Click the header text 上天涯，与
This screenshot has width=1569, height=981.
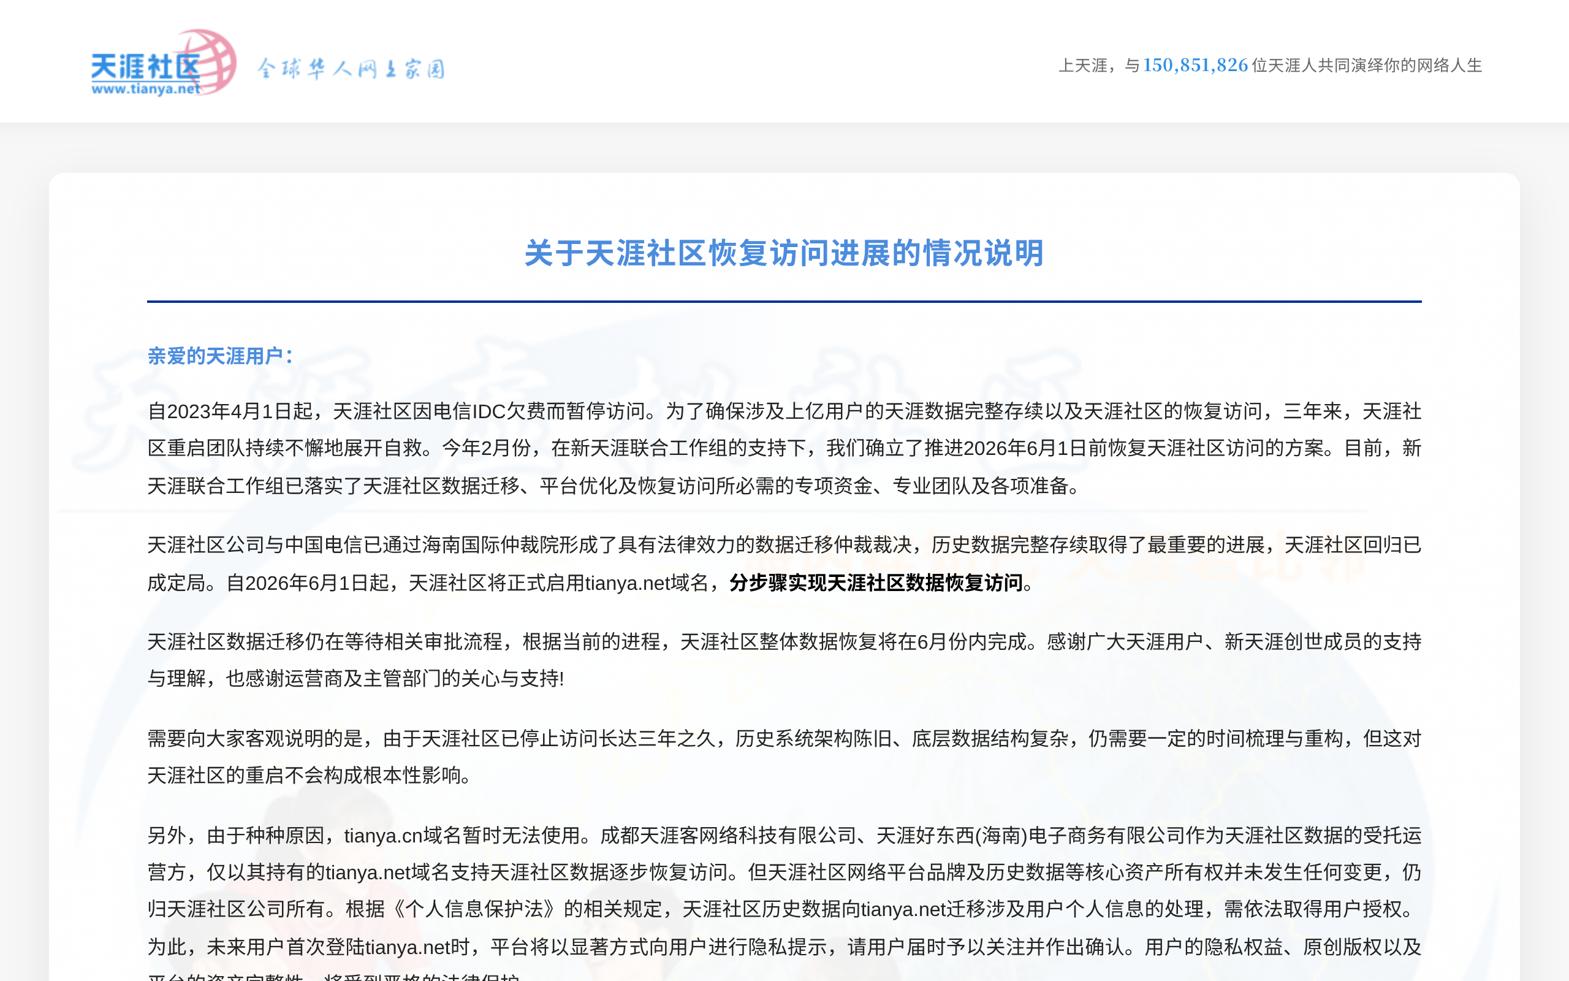(1099, 66)
